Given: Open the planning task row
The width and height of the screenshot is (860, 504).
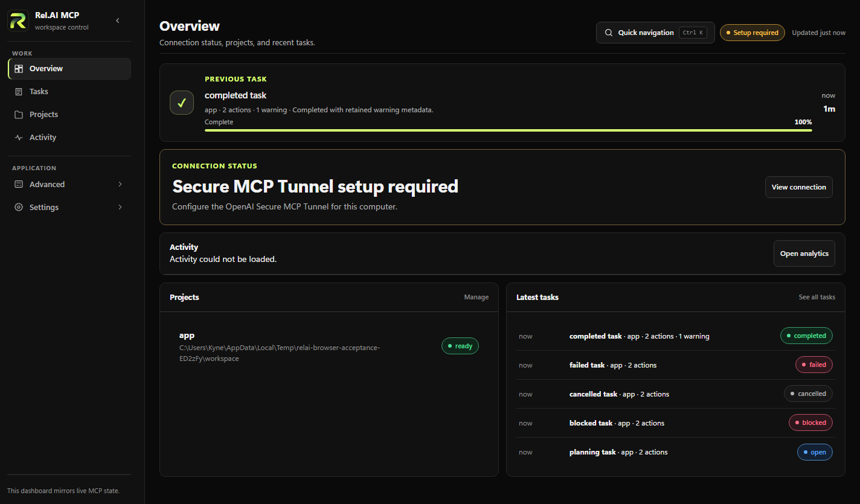Looking at the screenshot, I should point(676,452).
